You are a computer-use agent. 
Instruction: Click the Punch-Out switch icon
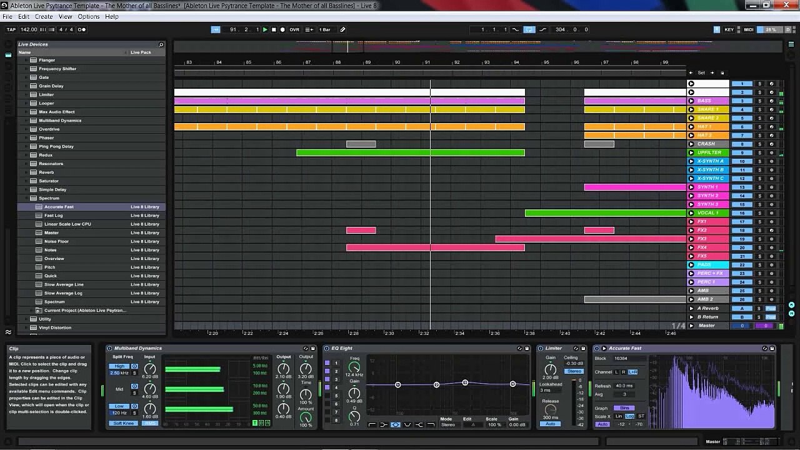(542, 29)
